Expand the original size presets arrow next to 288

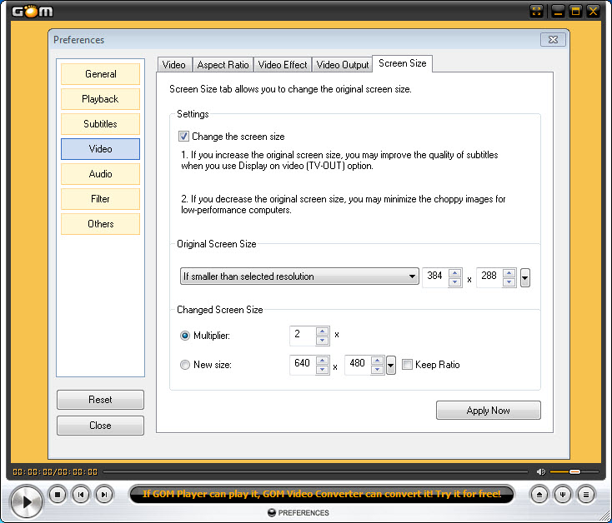pyautogui.click(x=524, y=277)
